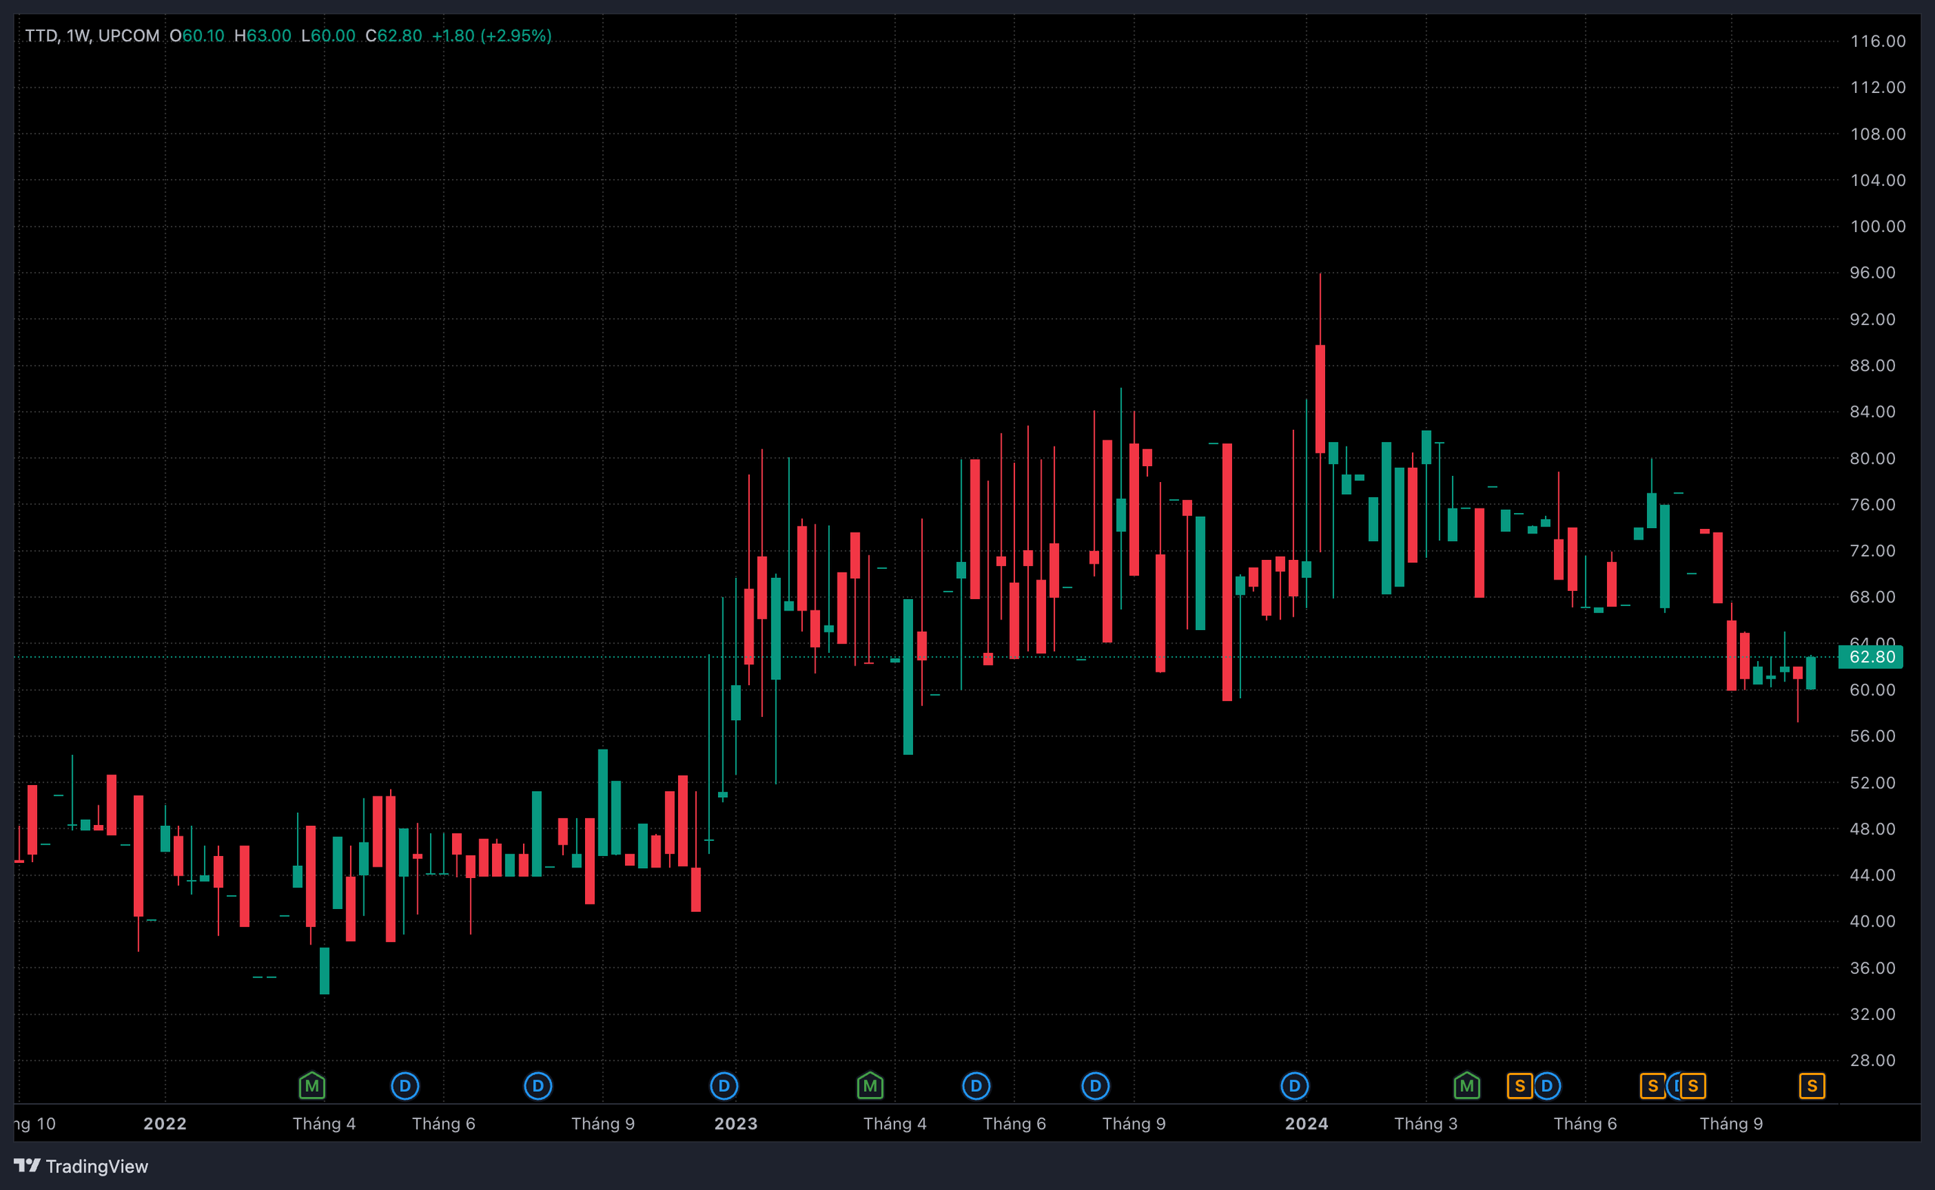This screenshot has width=1935, height=1190.
Task: Click the D marker just left of the 2023 label
Action: point(723,1086)
